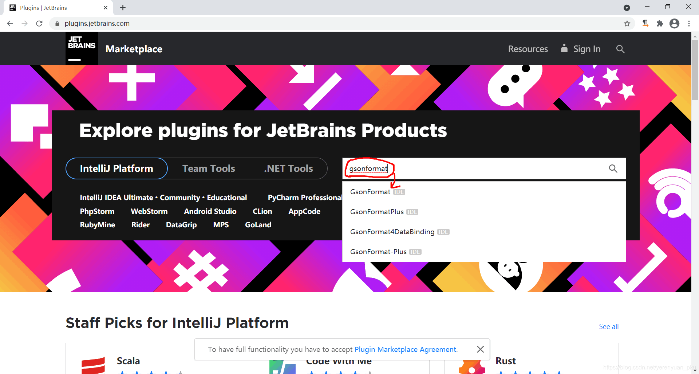The image size is (699, 374).
Task: Click the browser forward arrow
Action: (24, 24)
